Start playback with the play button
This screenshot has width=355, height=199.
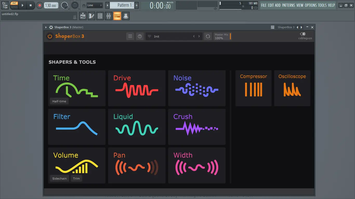(x=23, y=5)
